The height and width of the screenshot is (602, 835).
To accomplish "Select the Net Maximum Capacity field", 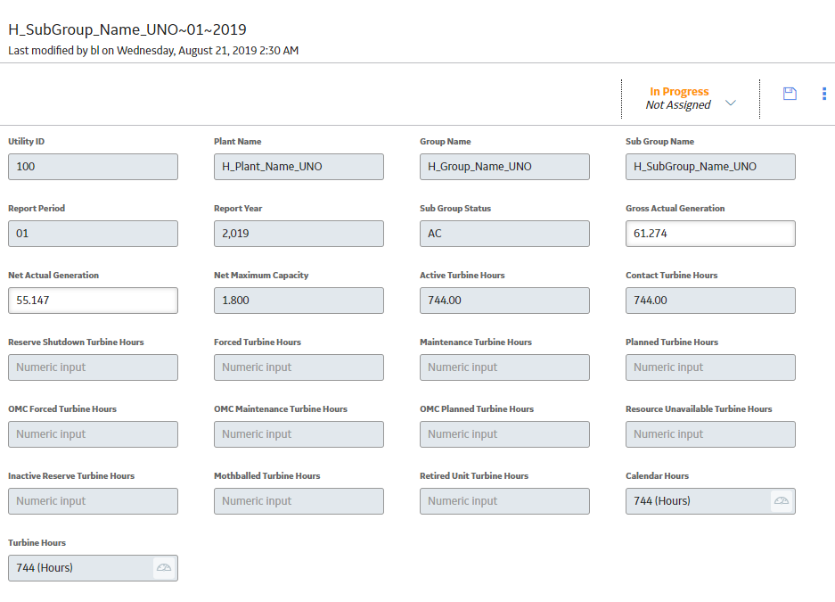I will (299, 301).
